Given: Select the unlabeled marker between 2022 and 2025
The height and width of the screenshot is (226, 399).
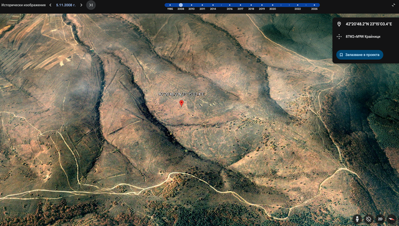Looking at the screenshot, I should tap(306, 5).
